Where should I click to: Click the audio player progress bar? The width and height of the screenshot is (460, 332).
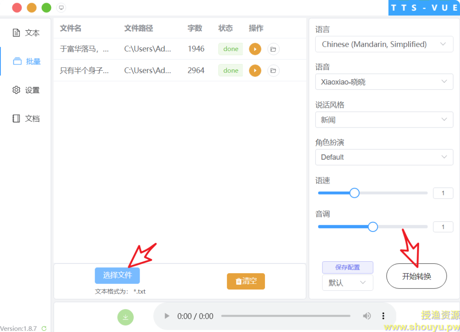(286, 316)
